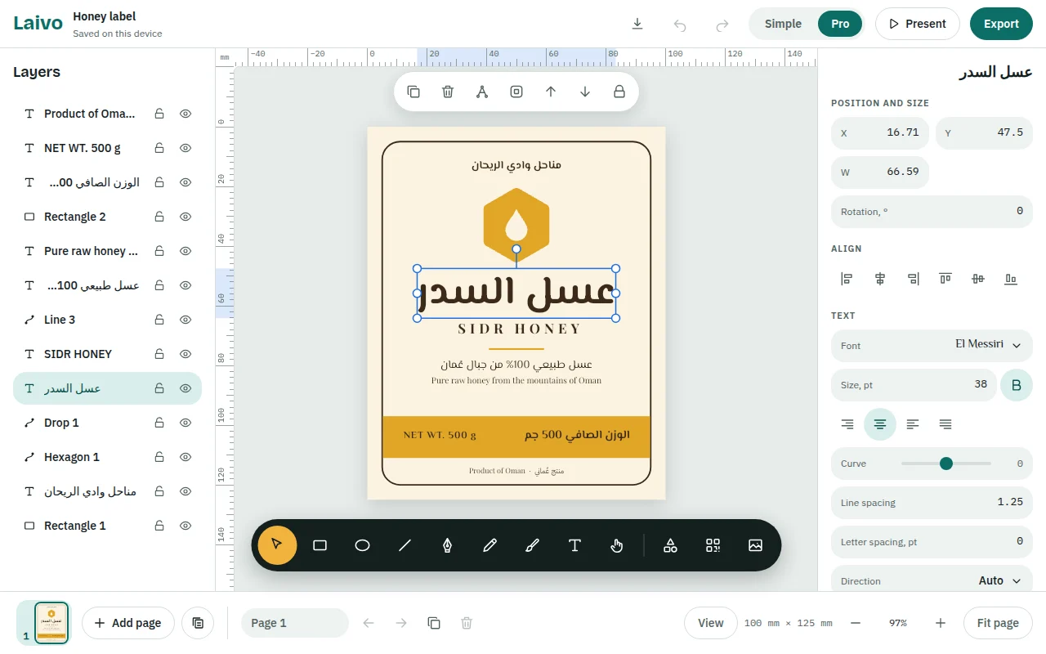Select the Pen nib tool

click(x=448, y=545)
